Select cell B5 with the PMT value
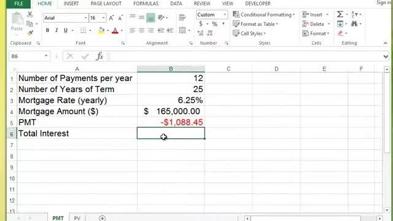The image size is (393, 221). tap(171, 122)
